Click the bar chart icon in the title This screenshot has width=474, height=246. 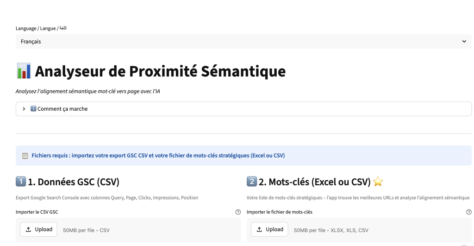pyautogui.click(x=23, y=71)
